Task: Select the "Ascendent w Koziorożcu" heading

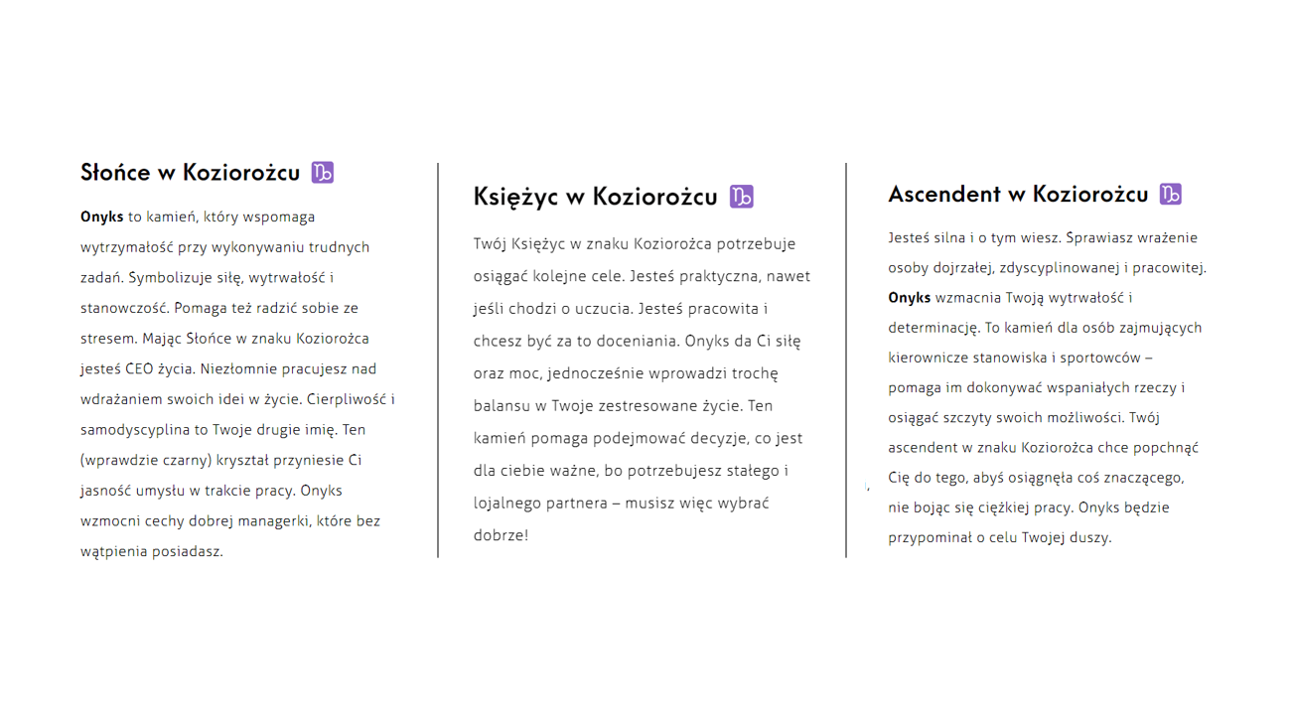Action: 1018,195
